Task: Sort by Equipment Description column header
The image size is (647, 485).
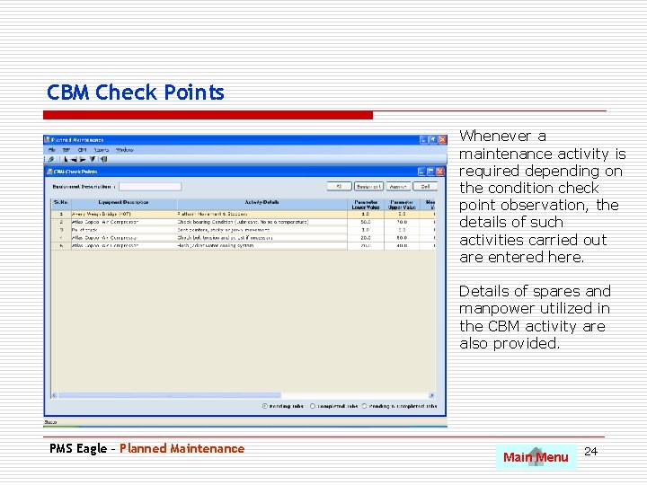Action: pos(124,205)
